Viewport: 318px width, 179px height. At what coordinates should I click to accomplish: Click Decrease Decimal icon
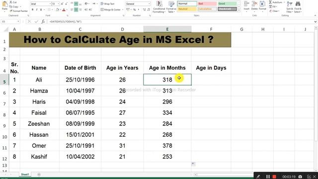click(x=149, y=10)
